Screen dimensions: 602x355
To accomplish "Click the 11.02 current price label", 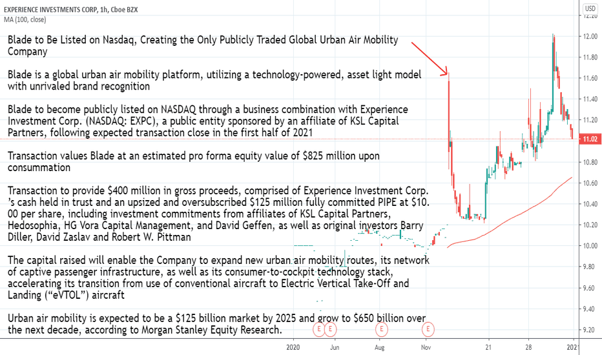I will 590,139.
